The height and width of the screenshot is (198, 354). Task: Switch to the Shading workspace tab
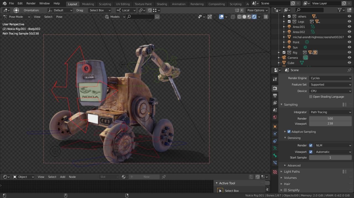[x=162, y=4]
